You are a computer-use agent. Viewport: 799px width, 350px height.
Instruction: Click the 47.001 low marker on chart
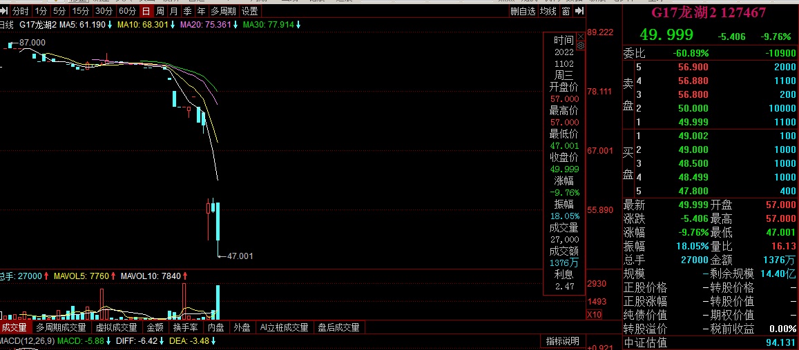240,256
